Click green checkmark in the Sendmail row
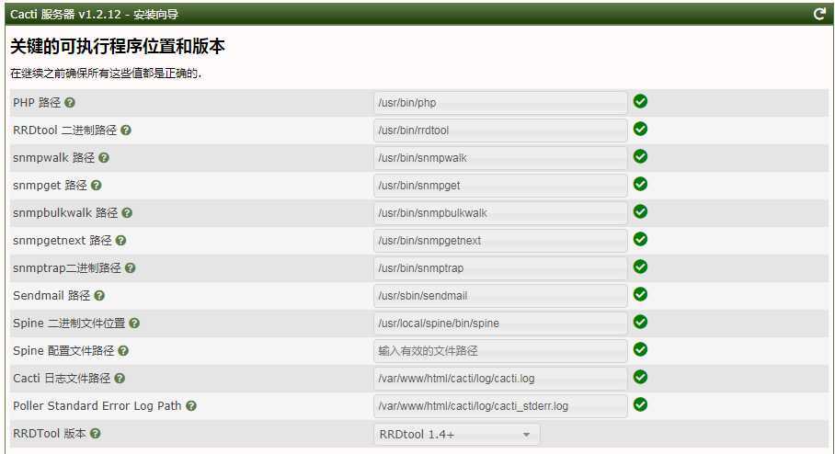This screenshot has height=454, width=835. (x=640, y=294)
